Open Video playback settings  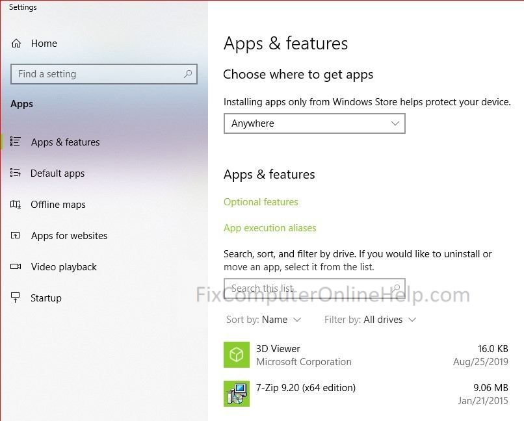[64, 267]
